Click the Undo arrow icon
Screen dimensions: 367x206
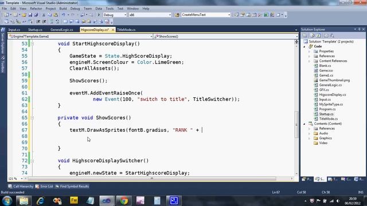(63, 15)
